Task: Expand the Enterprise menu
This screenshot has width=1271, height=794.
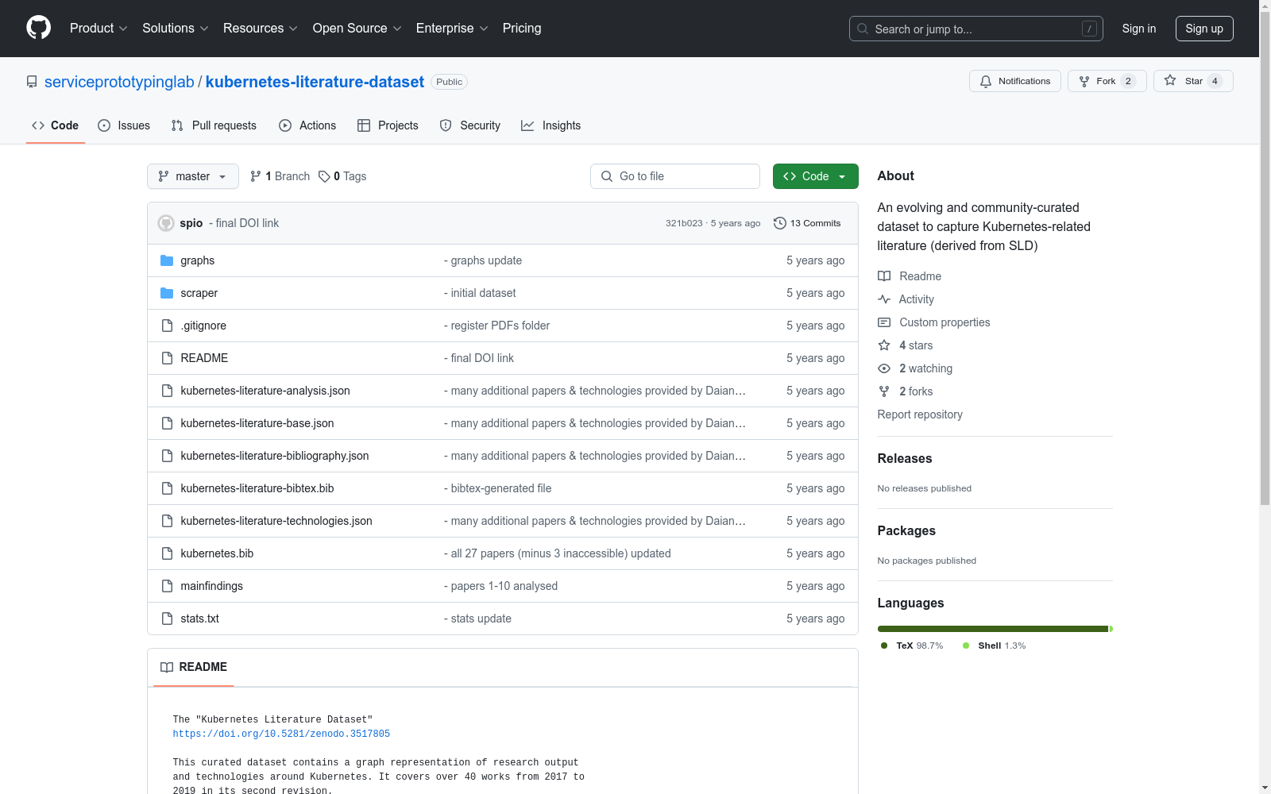Action: tap(452, 29)
